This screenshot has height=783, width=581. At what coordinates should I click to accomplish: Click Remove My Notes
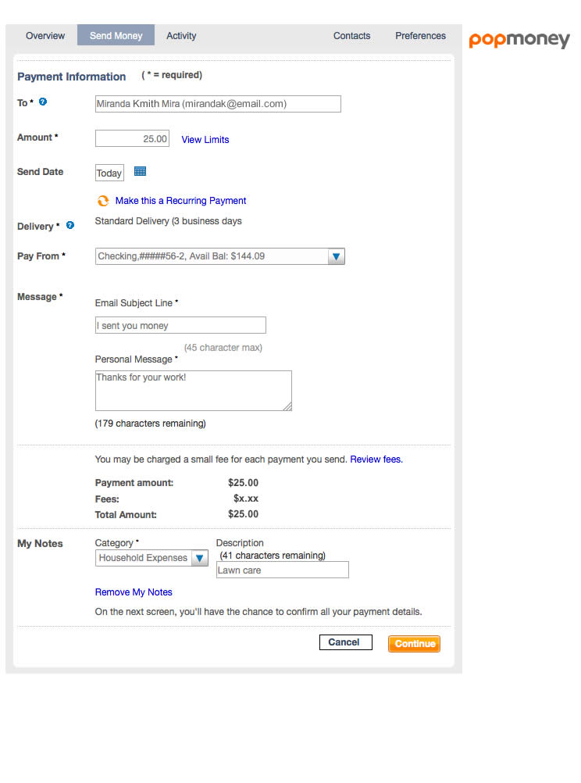[133, 592]
